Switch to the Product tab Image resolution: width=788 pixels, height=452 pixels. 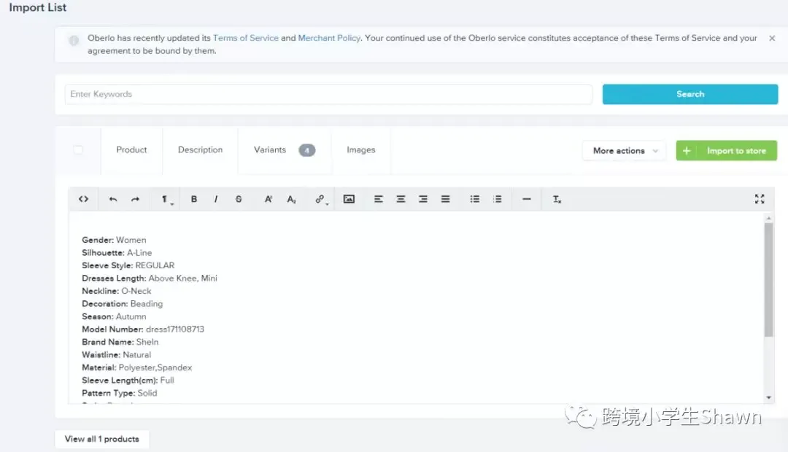(131, 149)
